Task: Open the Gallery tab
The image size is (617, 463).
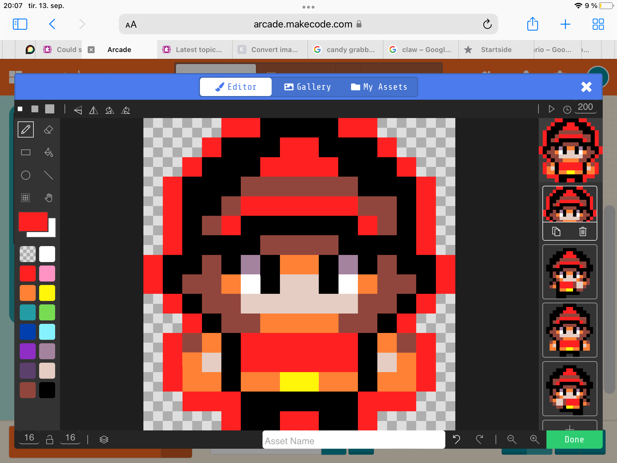Action: pyautogui.click(x=308, y=87)
